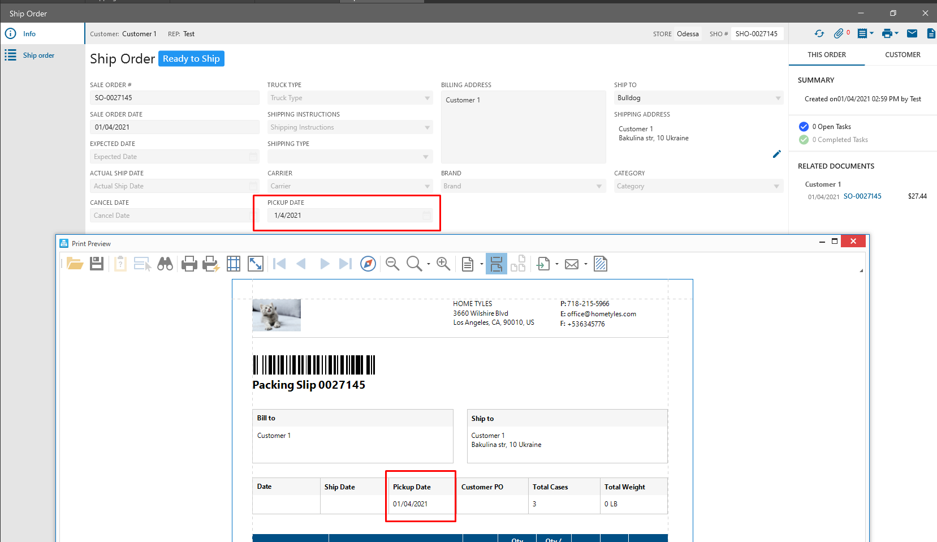Viewport: 937px width, 542px height.
Task: Toggle the 0 Open Tasks checkmark
Action: (804, 127)
